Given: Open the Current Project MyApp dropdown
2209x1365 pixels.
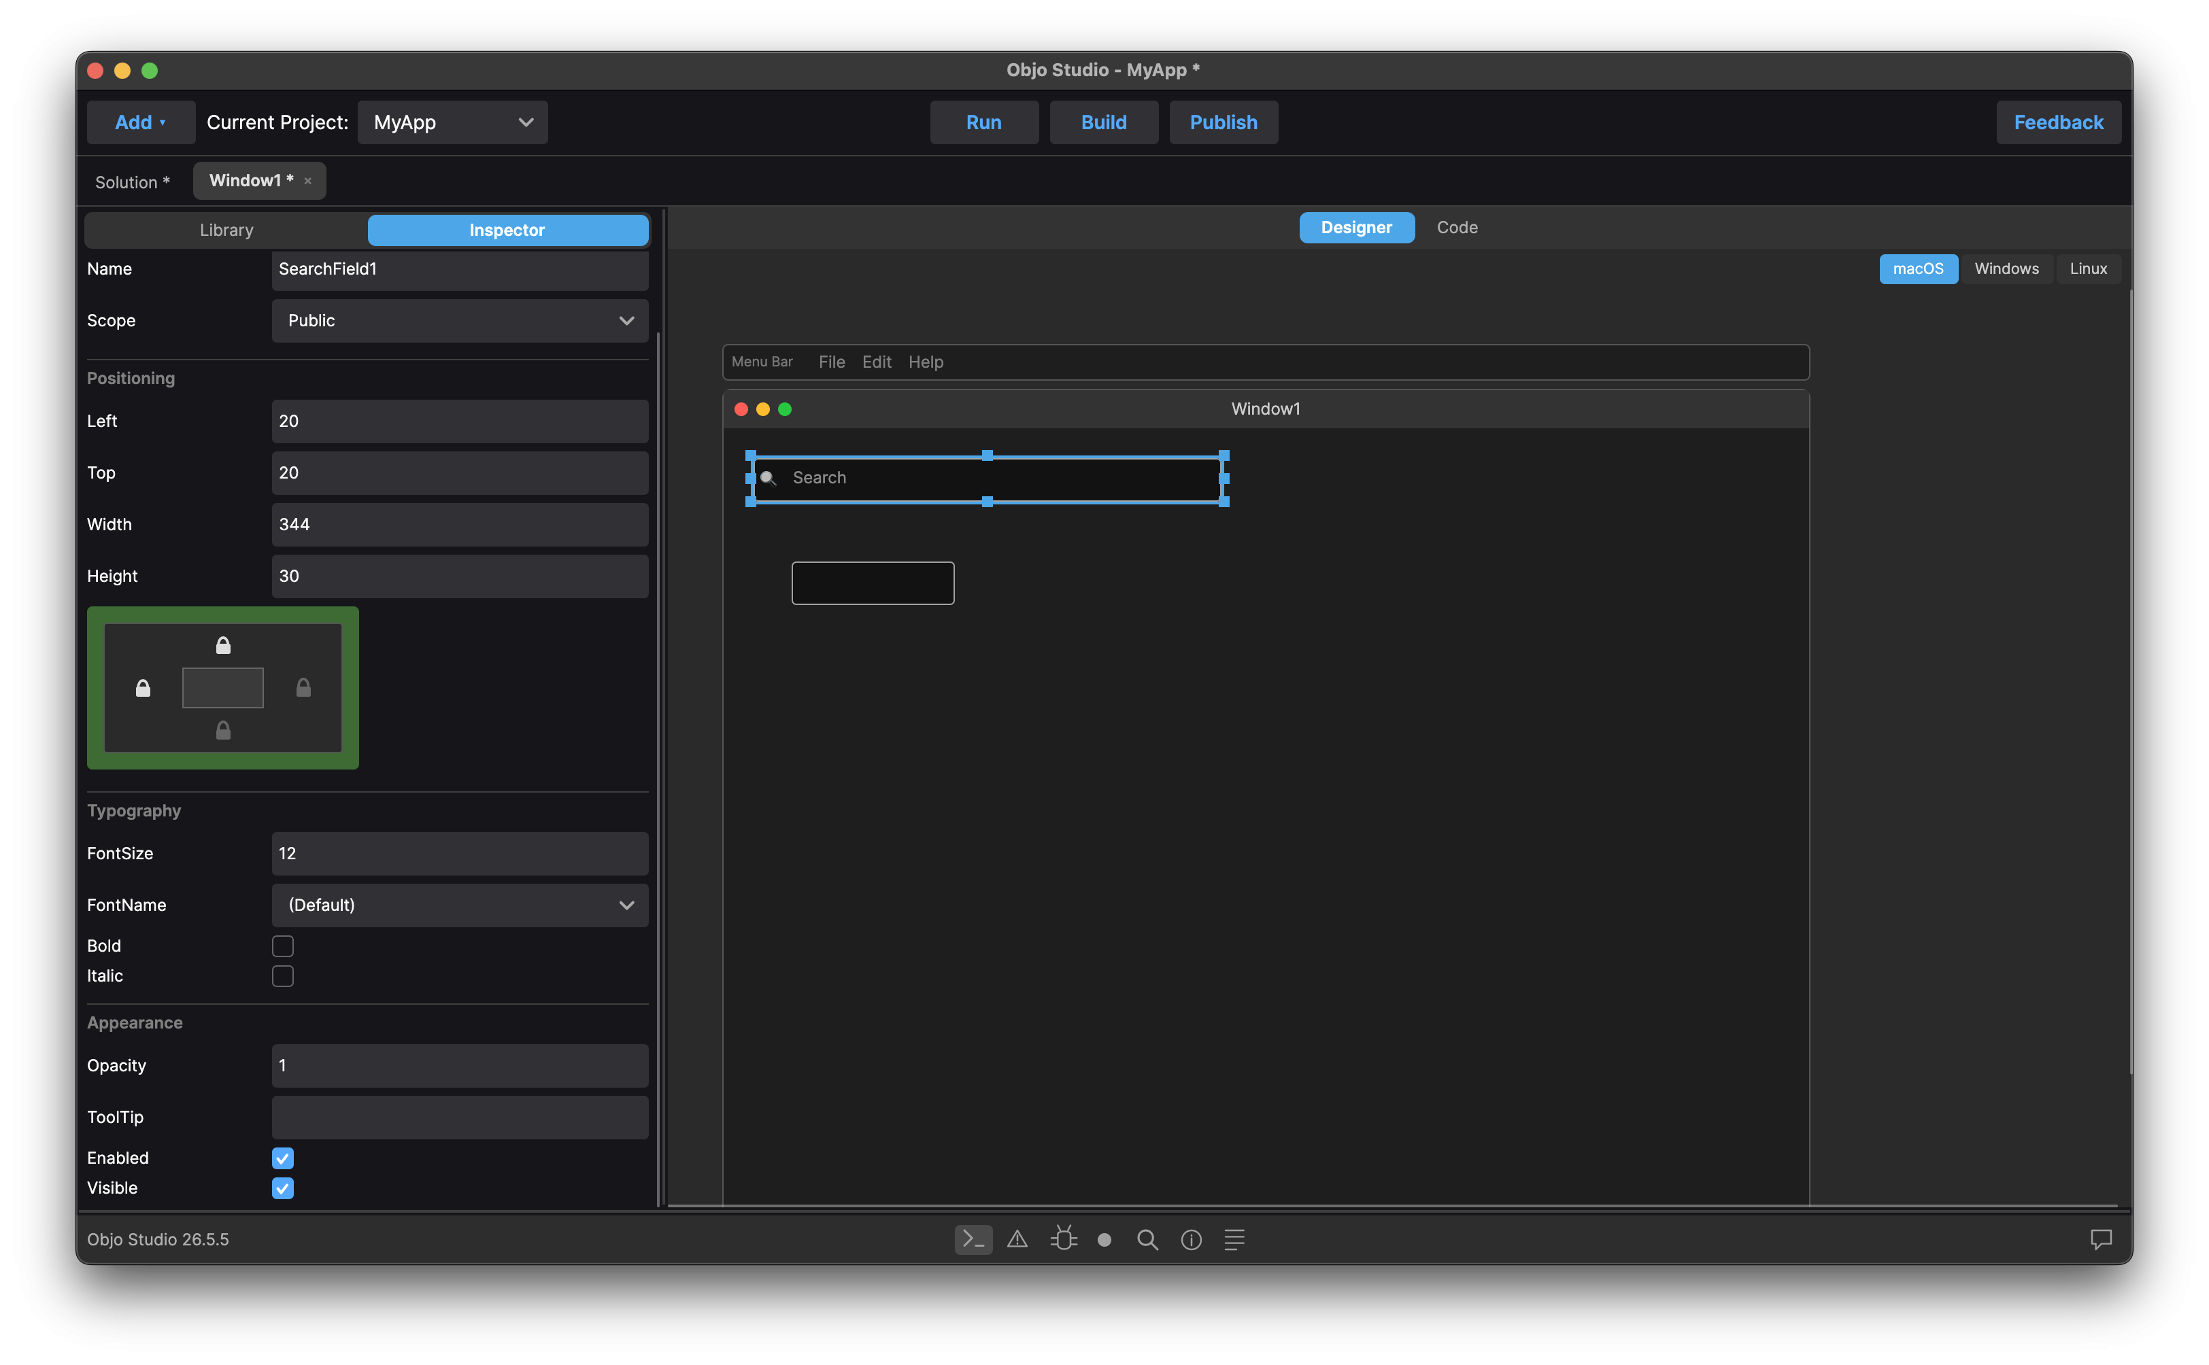Looking at the screenshot, I should (x=452, y=123).
